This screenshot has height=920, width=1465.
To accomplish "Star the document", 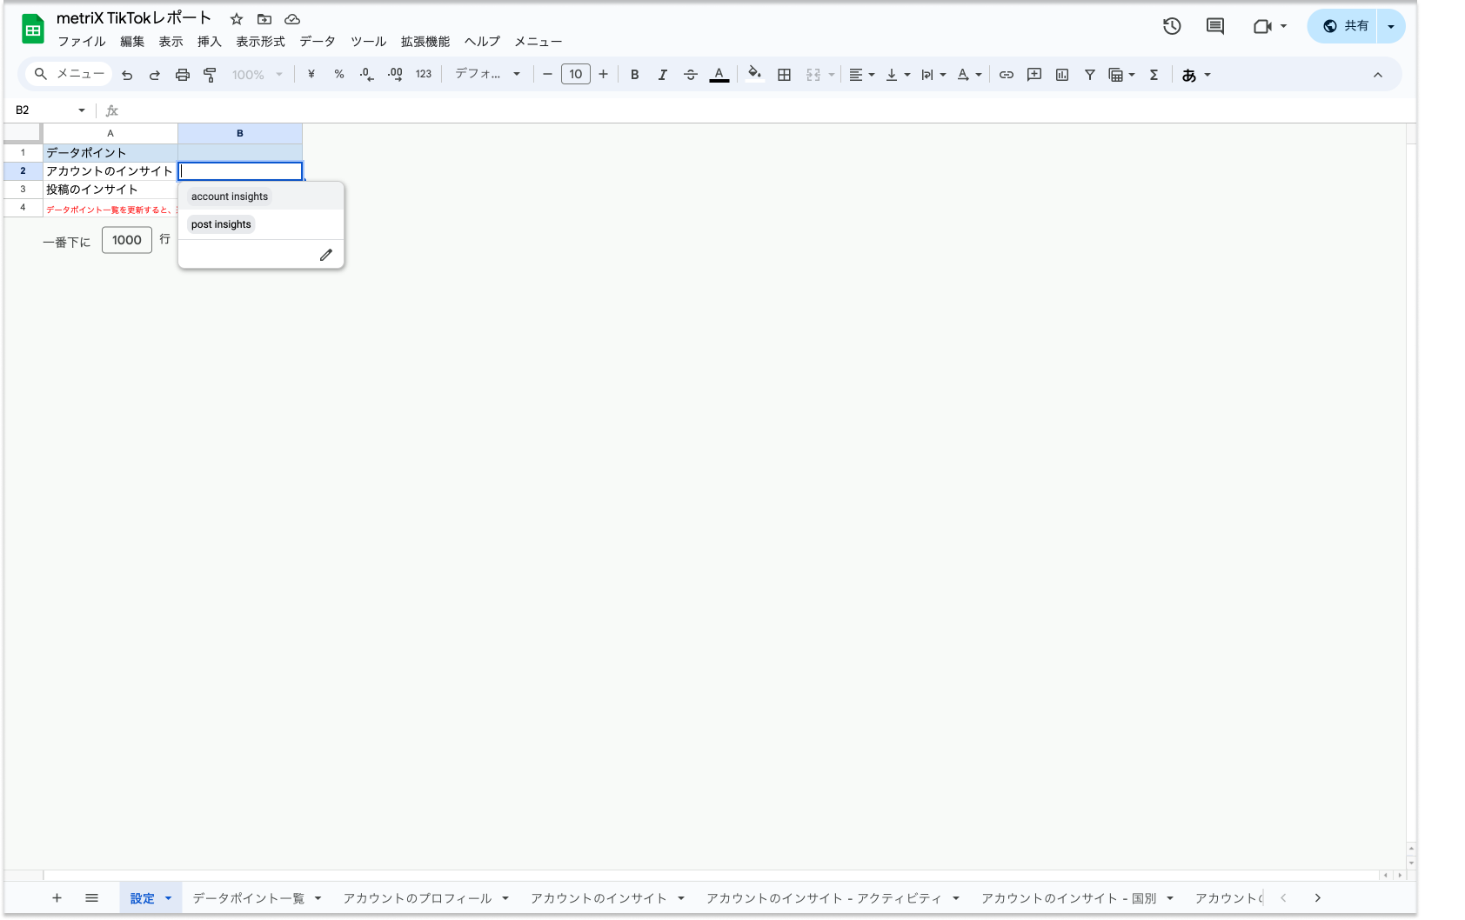I will (237, 19).
